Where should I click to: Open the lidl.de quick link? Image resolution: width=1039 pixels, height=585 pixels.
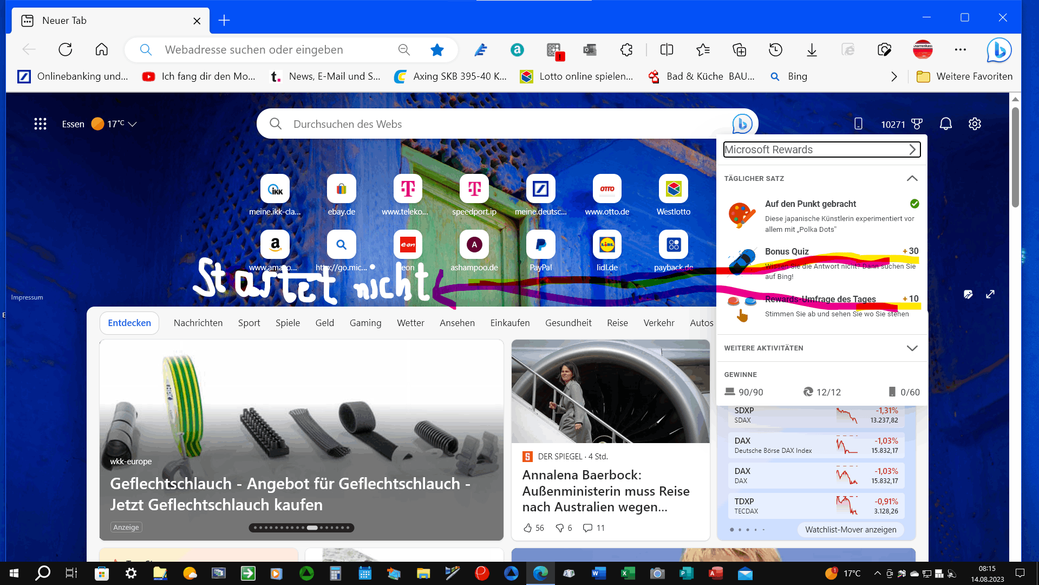(607, 251)
